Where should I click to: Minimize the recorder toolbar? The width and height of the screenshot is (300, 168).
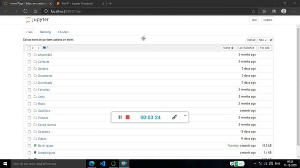(185, 115)
